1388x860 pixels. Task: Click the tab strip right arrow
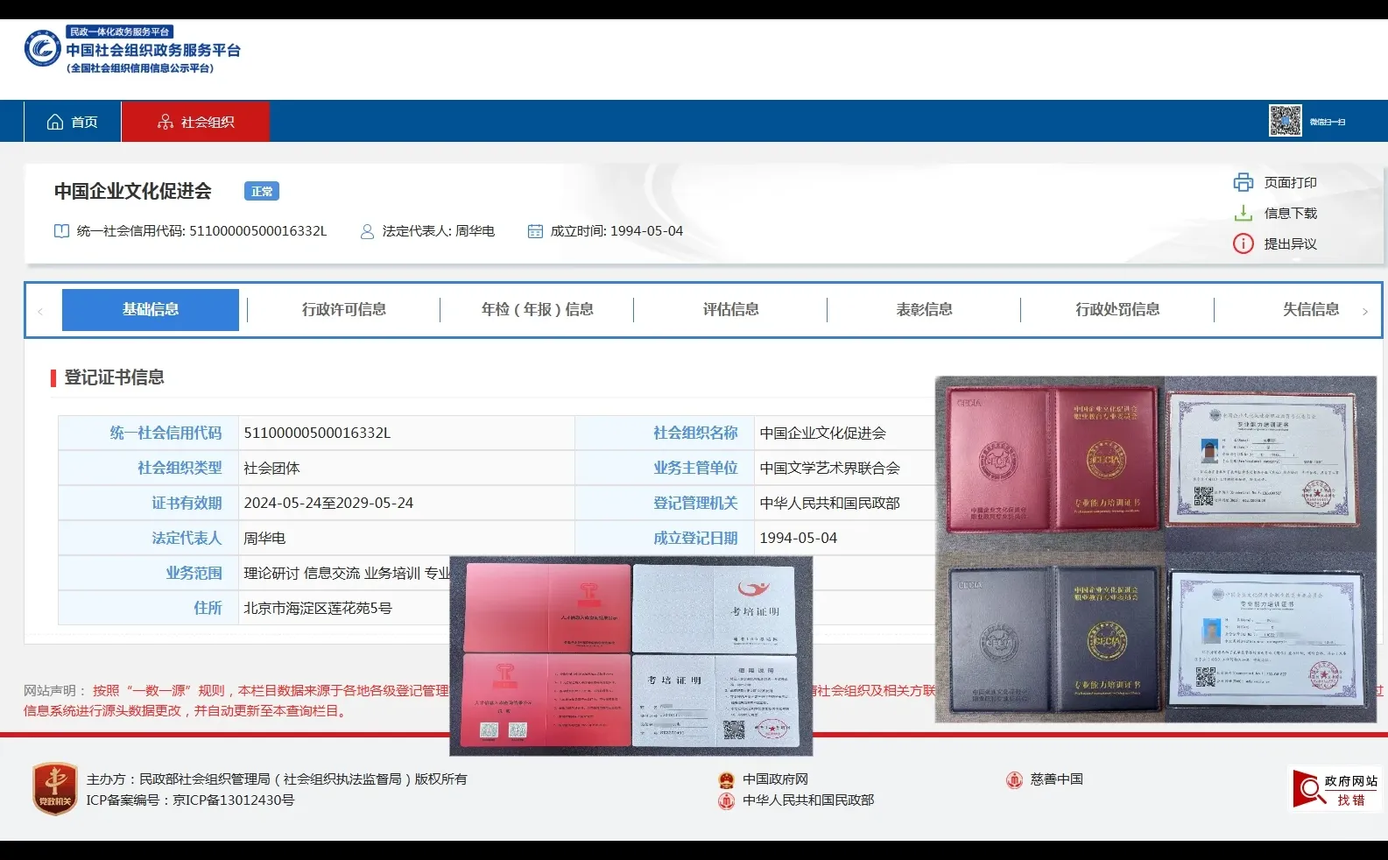pyautogui.click(x=1365, y=311)
